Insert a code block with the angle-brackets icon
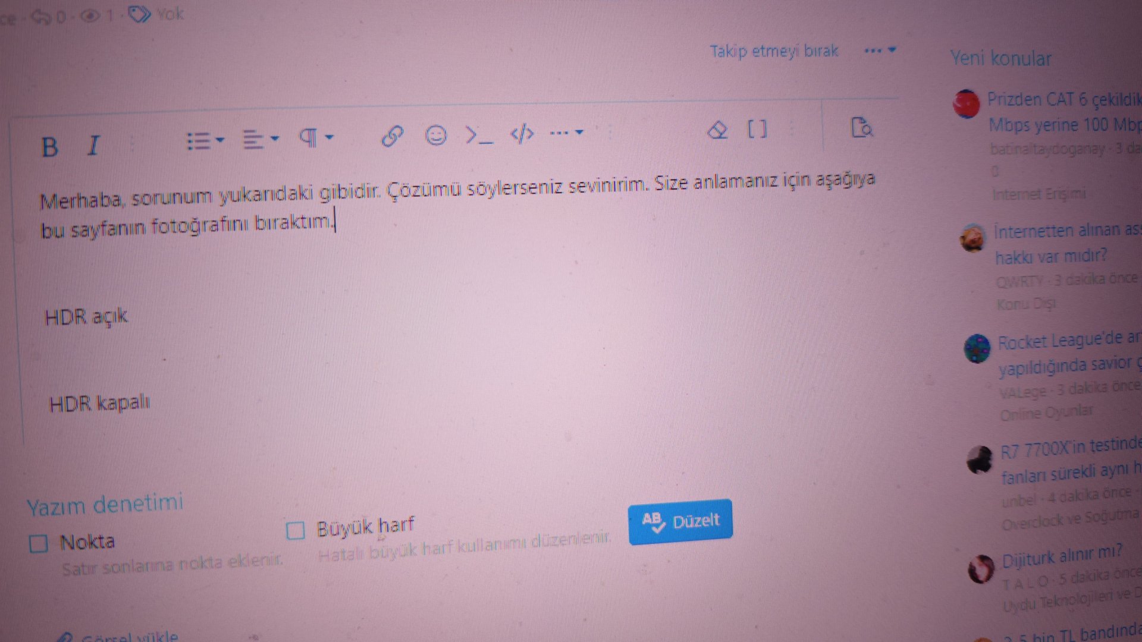Image resolution: width=1142 pixels, height=642 pixels. pyautogui.click(x=522, y=134)
